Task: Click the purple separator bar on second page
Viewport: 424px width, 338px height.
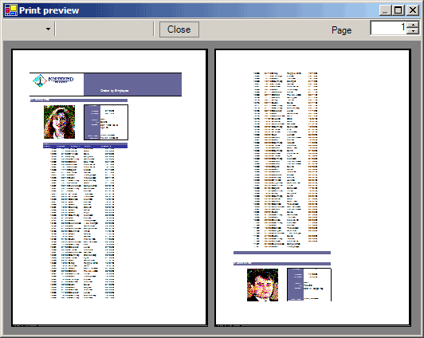Action: tap(282, 253)
